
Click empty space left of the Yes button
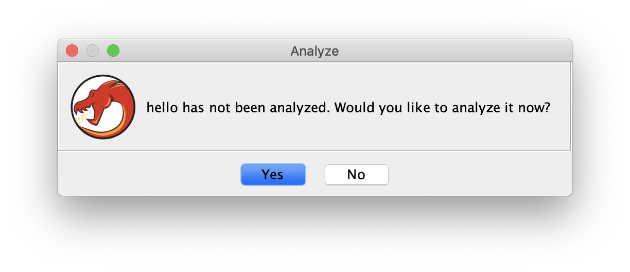pos(149,175)
